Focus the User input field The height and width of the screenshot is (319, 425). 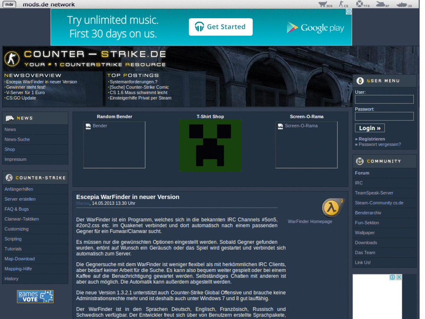(384, 99)
